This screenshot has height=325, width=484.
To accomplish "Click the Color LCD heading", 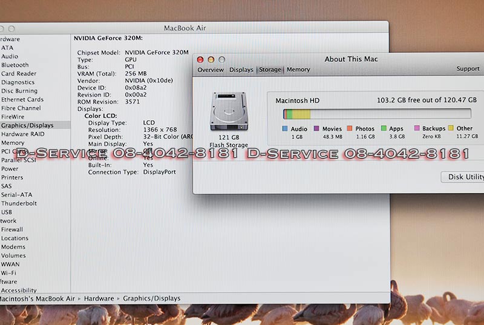I will coord(100,116).
